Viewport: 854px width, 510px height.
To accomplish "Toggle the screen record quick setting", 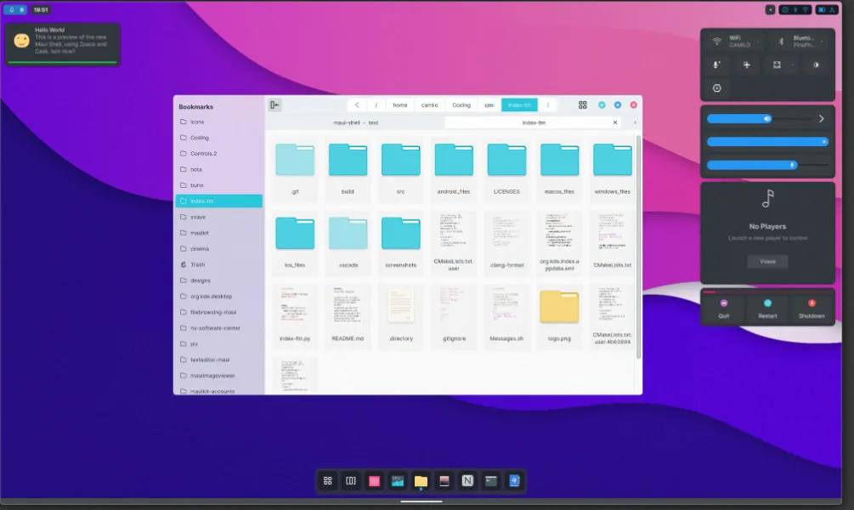I will 716,88.
